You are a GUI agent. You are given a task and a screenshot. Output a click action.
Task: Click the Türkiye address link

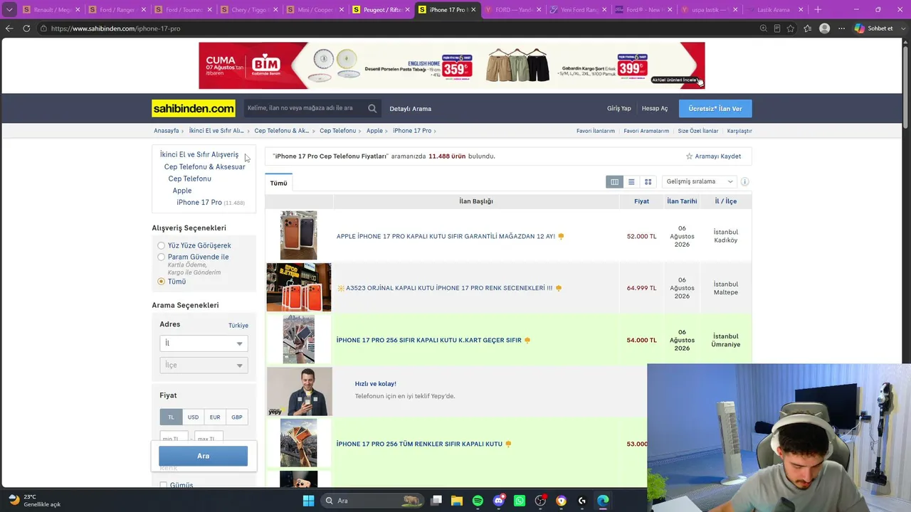click(238, 326)
